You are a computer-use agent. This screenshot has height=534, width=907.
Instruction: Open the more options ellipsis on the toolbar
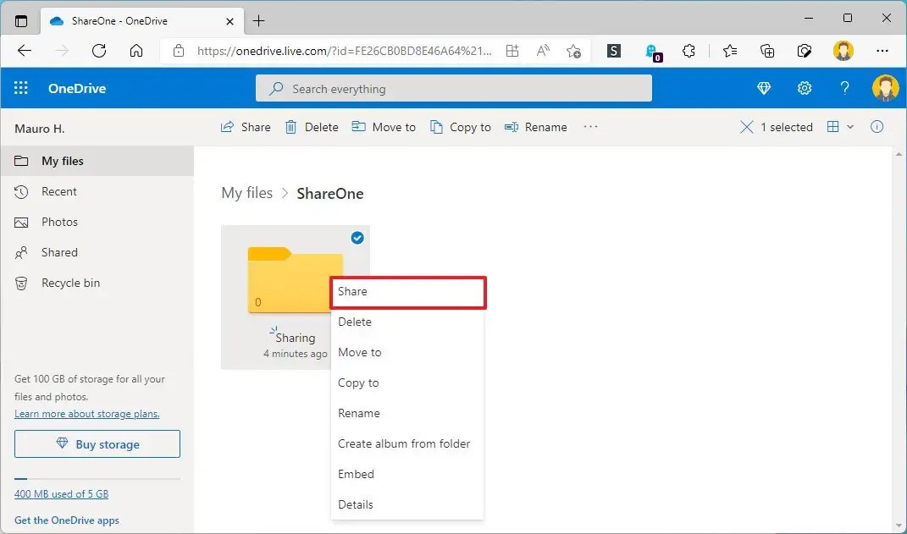tap(590, 127)
